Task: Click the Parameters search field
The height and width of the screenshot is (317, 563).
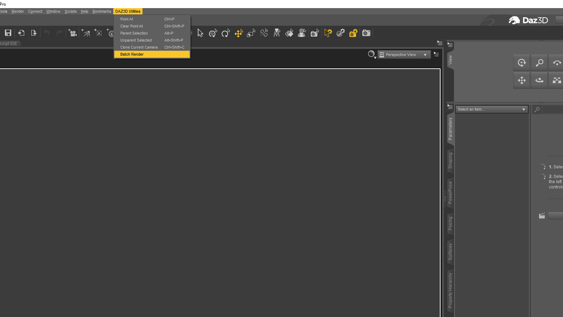Action: point(552,110)
